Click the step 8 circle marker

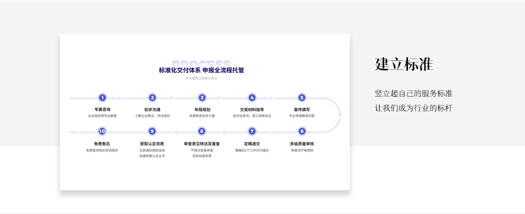click(x=202, y=131)
